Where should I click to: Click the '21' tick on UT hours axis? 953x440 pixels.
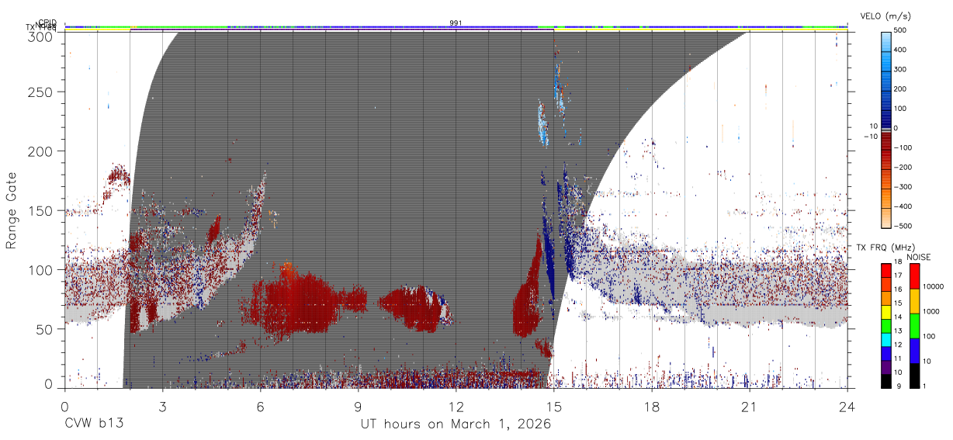tap(749, 406)
